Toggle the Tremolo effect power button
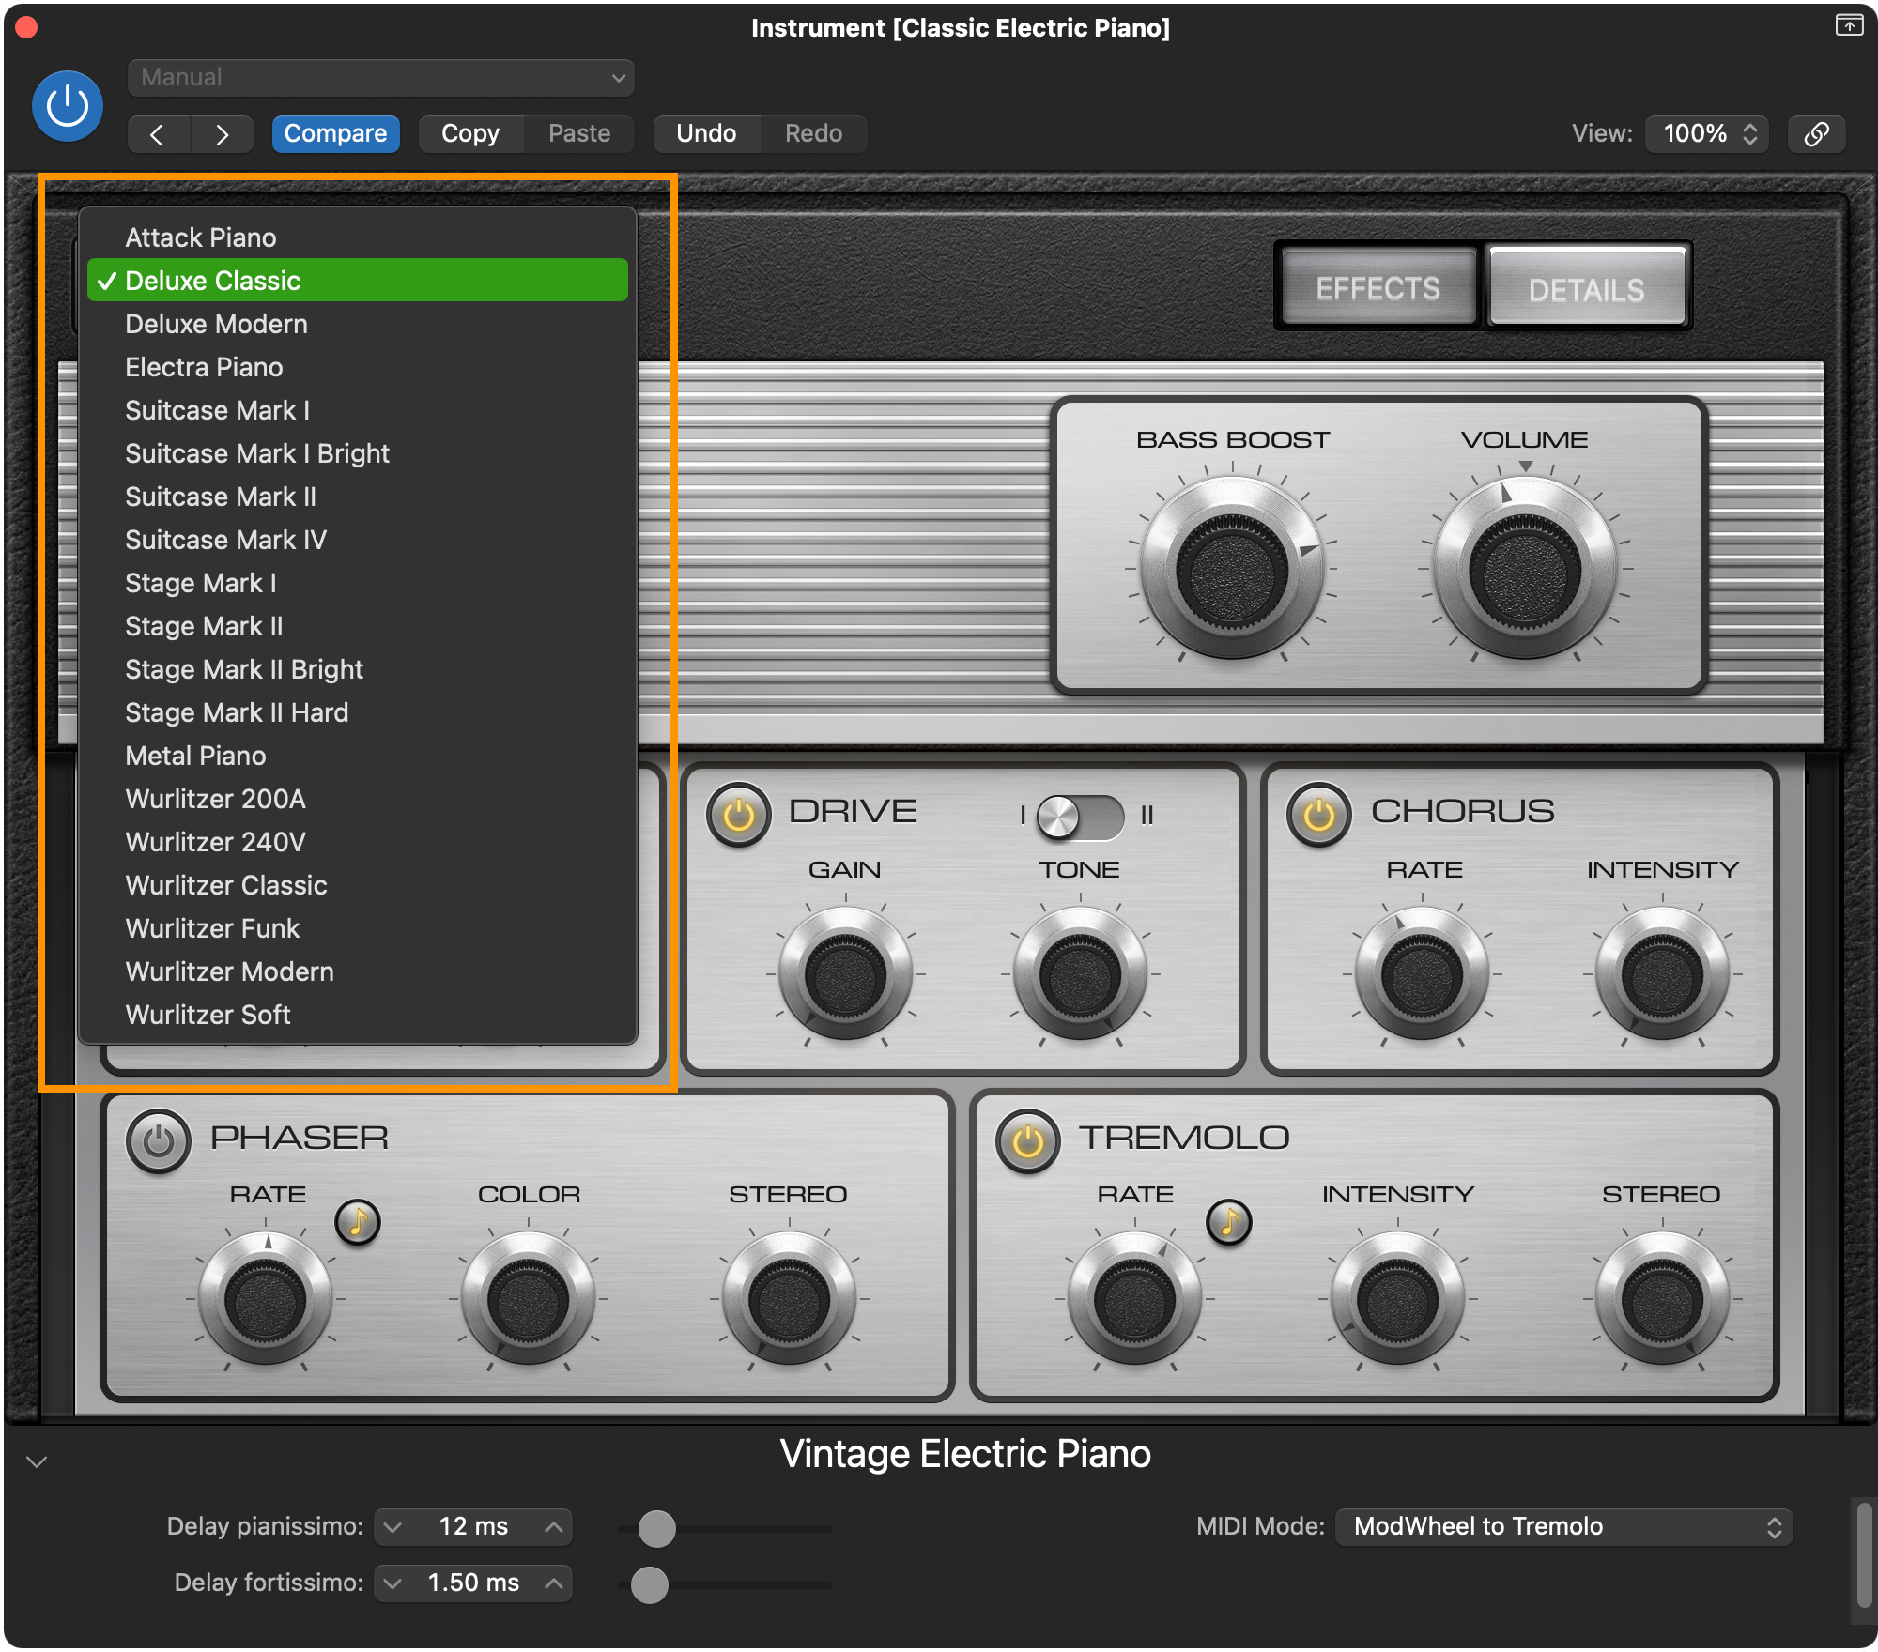Image resolution: width=1878 pixels, height=1652 pixels. [1027, 1141]
